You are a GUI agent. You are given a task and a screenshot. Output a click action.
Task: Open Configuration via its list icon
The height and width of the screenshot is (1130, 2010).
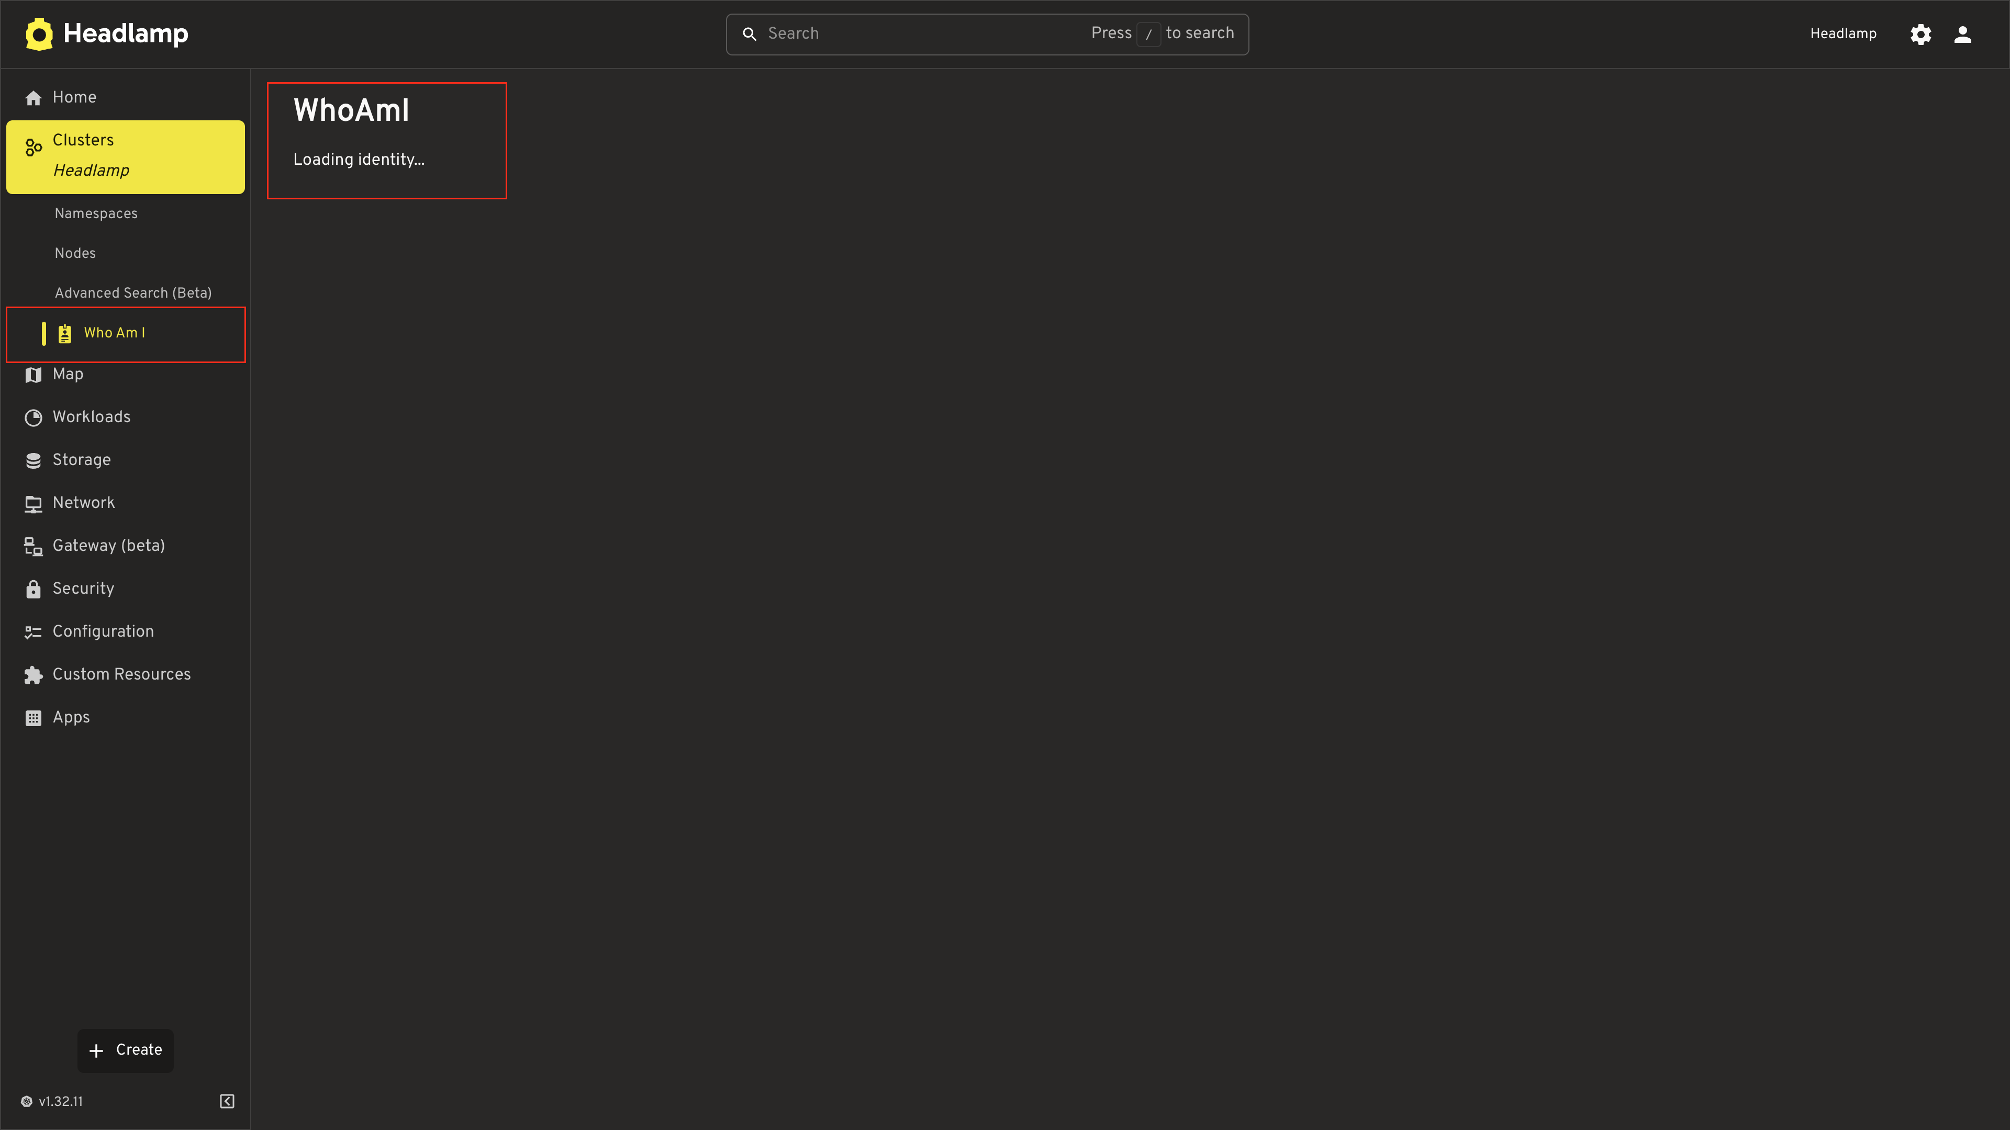[x=33, y=631]
